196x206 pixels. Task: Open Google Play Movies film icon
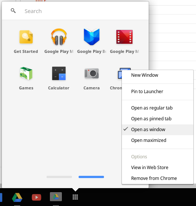[124, 37]
